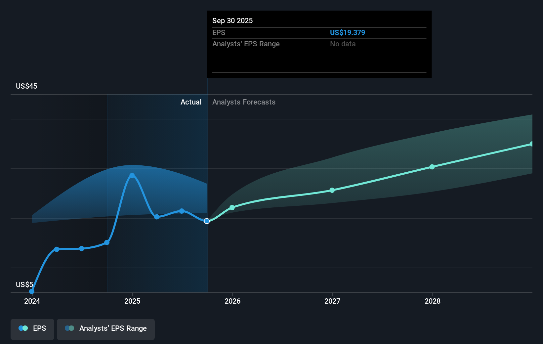Click the 'Analysts Forecasts' label
Screen dimensions: 543x344
point(244,102)
